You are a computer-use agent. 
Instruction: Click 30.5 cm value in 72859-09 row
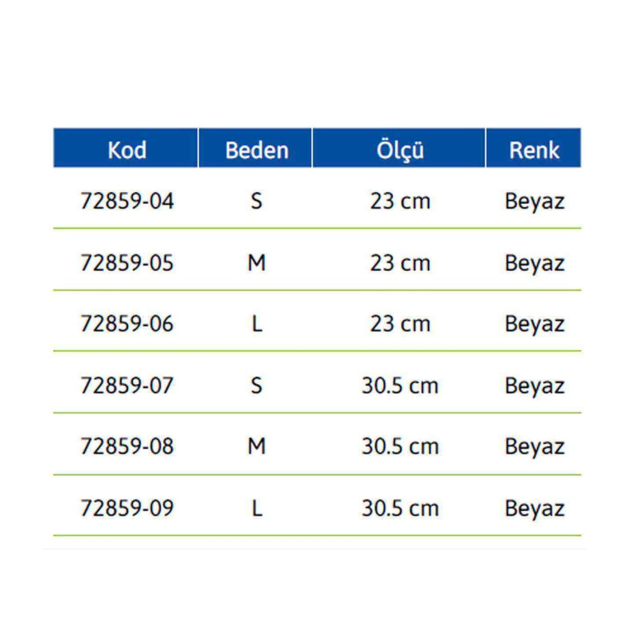click(400, 508)
